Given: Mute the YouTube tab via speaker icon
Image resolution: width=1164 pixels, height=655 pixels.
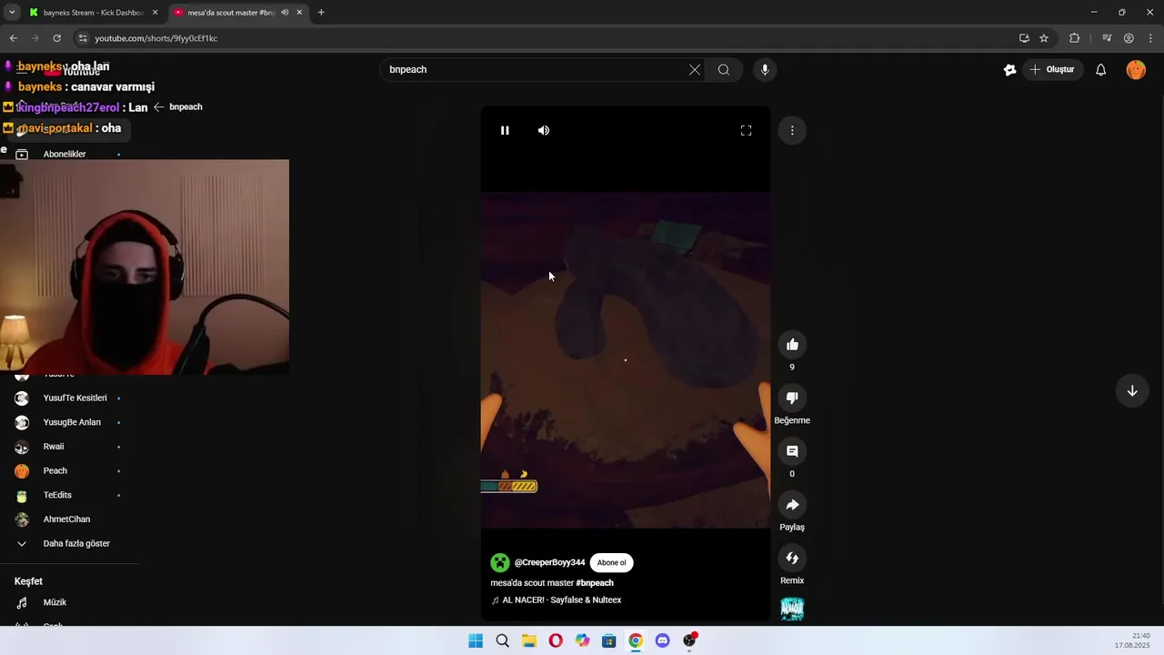Looking at the screenshot, I should tap(285, 13).
